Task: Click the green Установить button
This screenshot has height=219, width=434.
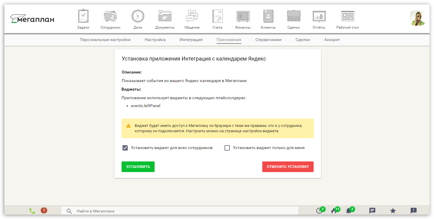Action: (x=138, y=167)
